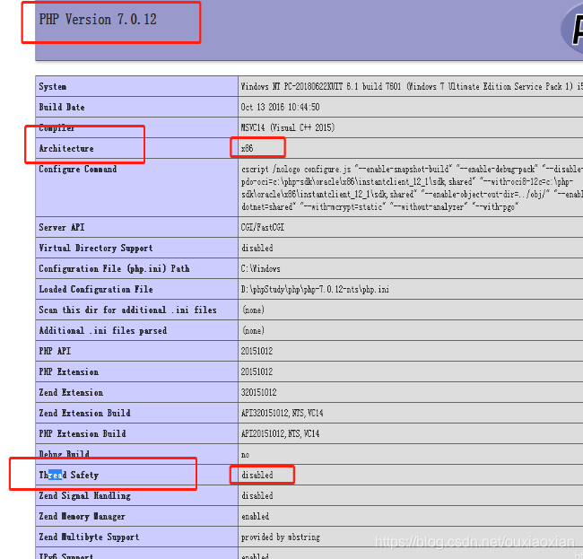Select the Zend Signal Handling label
Screen dimensions: 583x559
coord(85,496)
